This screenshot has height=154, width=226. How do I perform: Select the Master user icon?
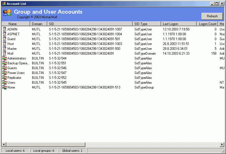point(4,48)
